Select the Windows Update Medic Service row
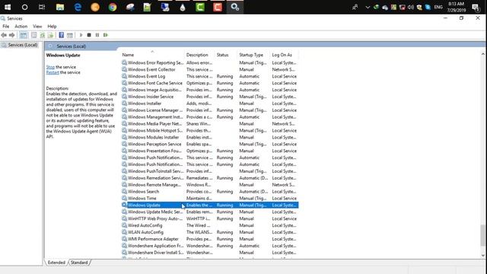The width and height of the screenshot is (487, 274). click(210, 212)
